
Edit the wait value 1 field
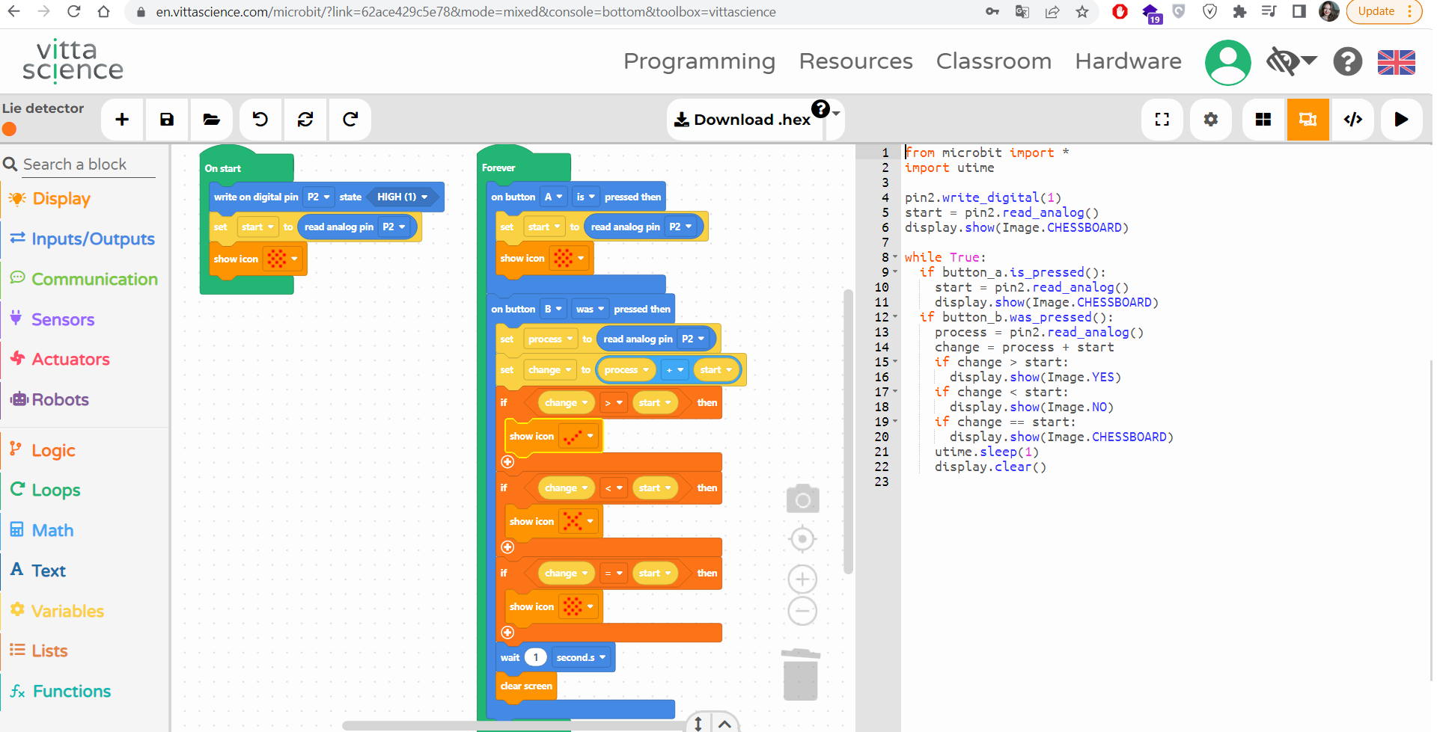(x=536, y=657)
